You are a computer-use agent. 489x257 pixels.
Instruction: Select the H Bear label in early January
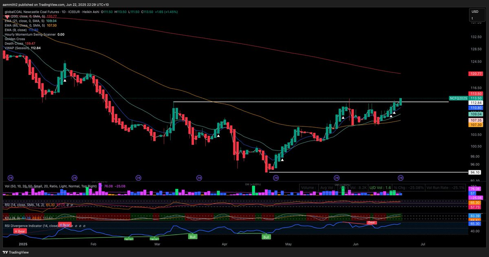[x=19, y=231]
